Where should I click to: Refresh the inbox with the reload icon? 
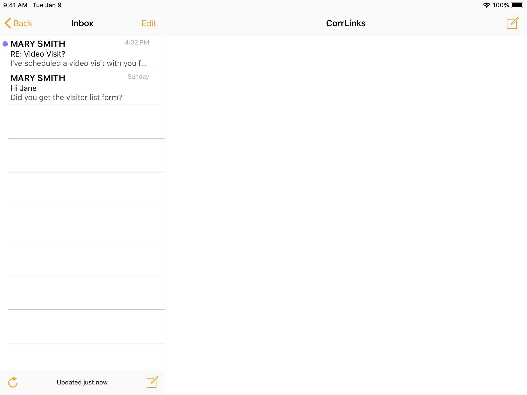click(13, 382)
